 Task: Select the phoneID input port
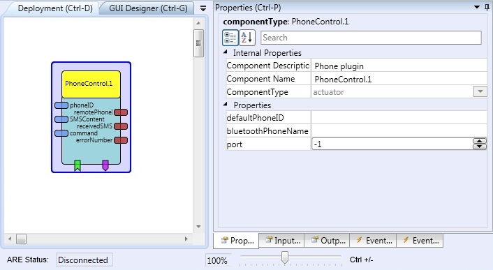coord(61,105)
